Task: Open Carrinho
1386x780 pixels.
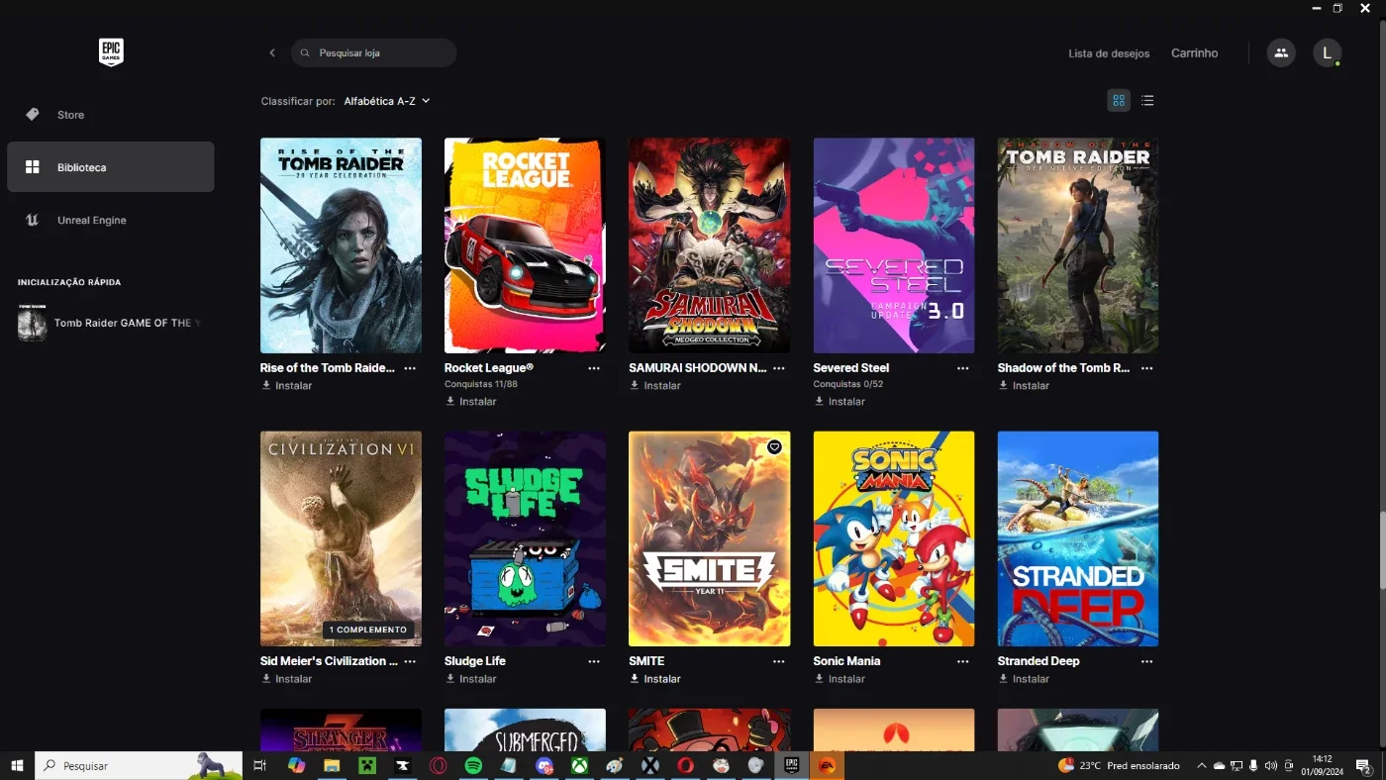Action: pos(1194,53)
